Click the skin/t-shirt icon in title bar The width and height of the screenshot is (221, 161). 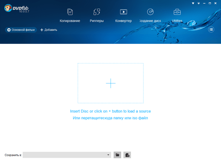pyautogui.click(x=193, y=3)
